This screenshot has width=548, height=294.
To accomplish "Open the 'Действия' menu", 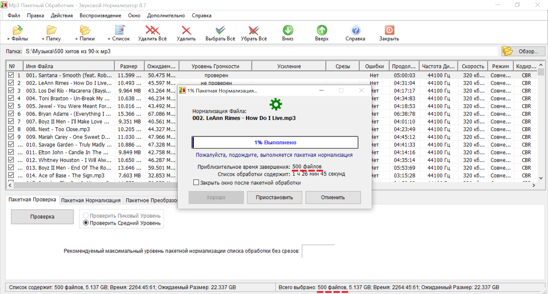I will point(62,15).
